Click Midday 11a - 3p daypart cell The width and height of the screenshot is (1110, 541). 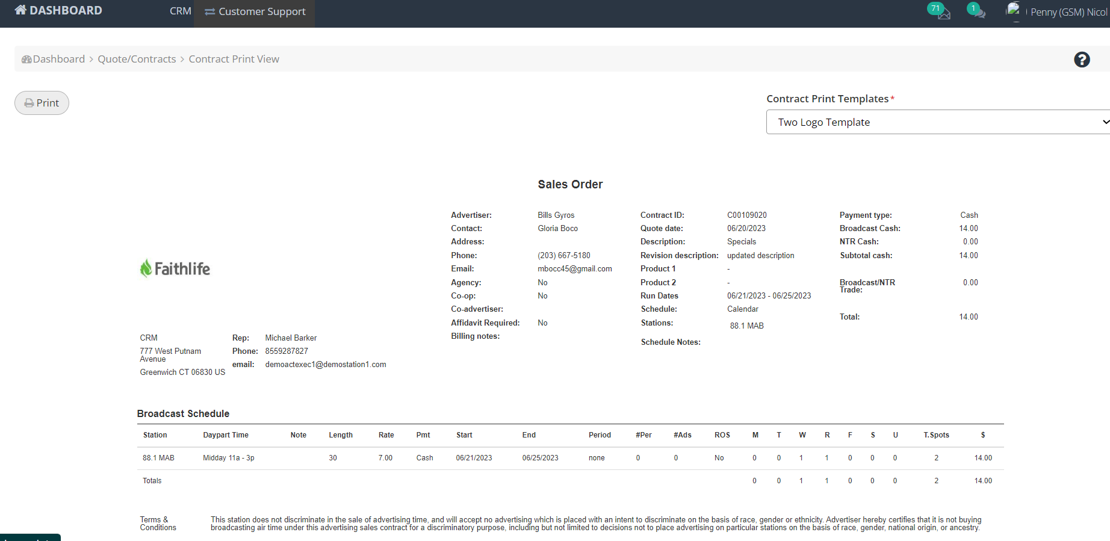coord(229,458)
